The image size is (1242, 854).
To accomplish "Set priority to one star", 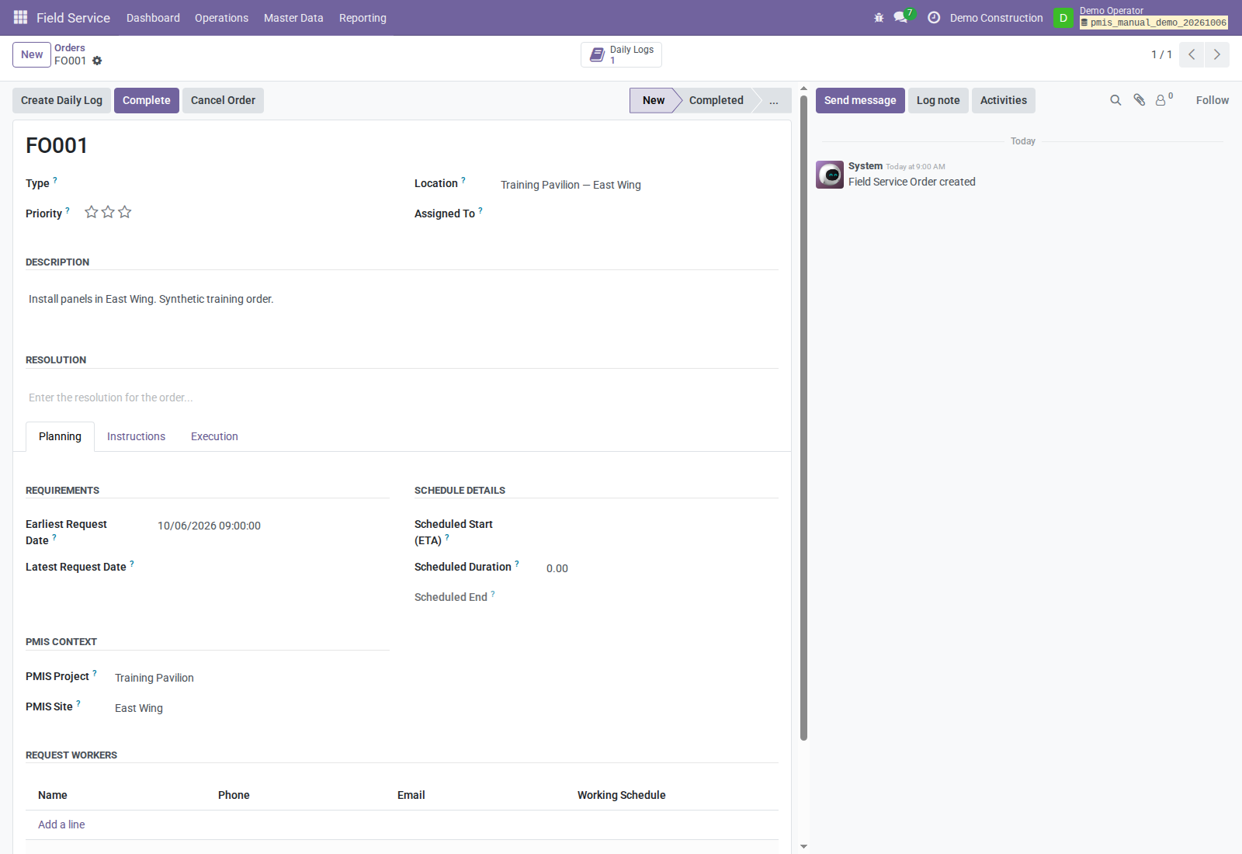I will click(x=92, y=212).
